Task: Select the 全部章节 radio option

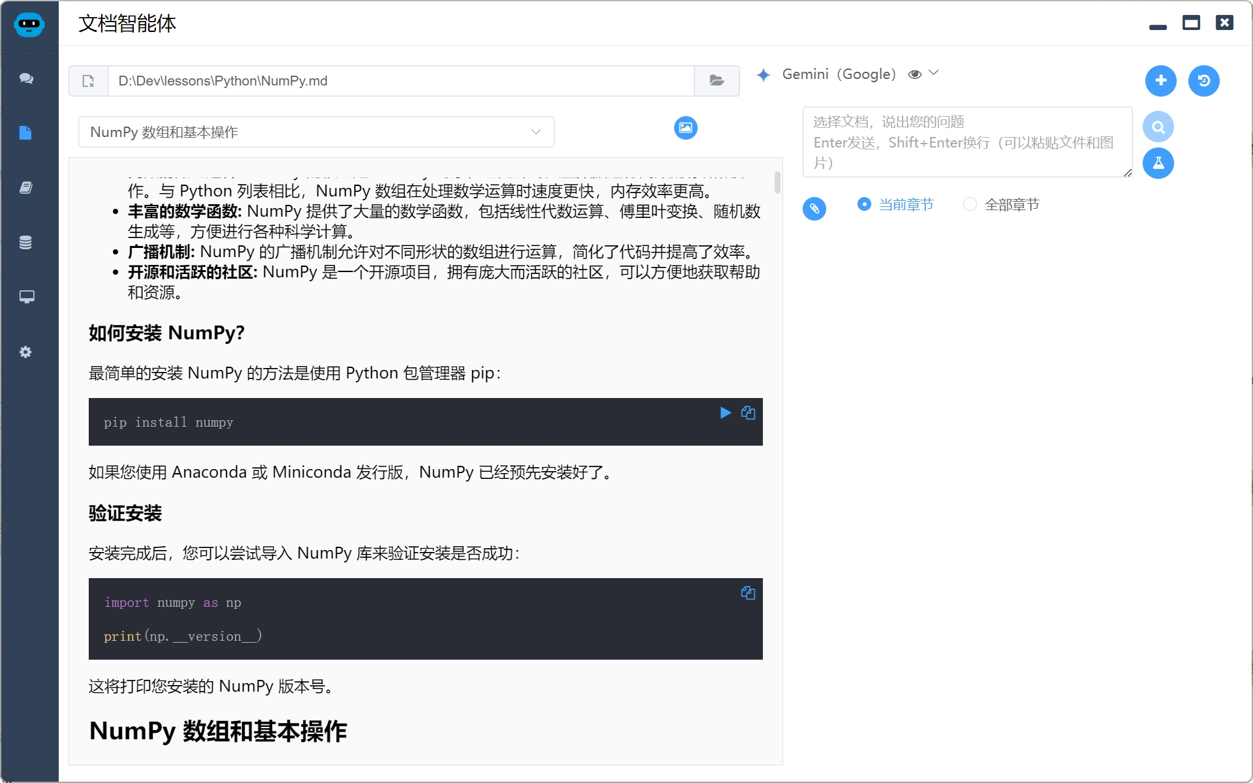Action: (1001, 205)
